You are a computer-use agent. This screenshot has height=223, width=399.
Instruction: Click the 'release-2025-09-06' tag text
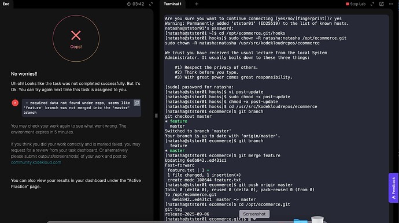187,214
